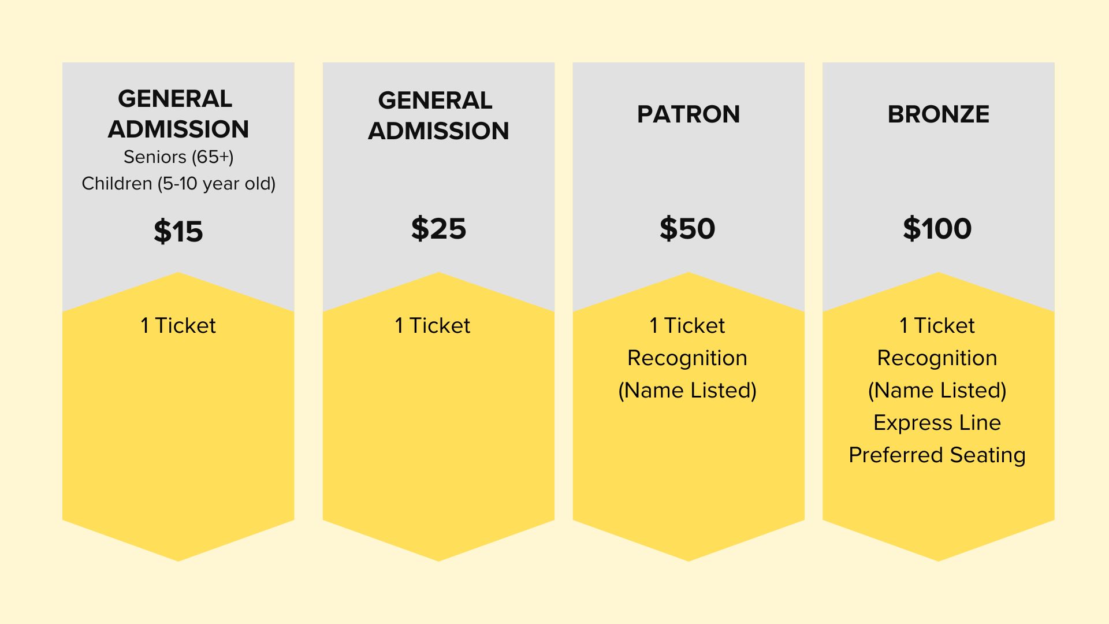Click the Children (5-10 year old) text

pyautogui.click(x=178, y=183)
